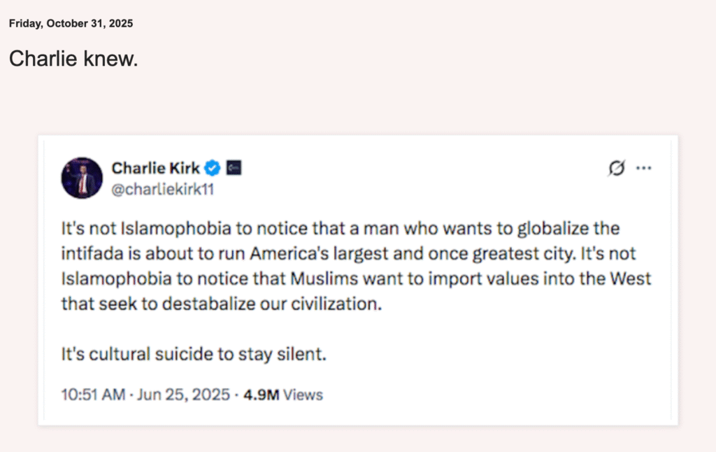This screenshot has height=452, width=716.
Task: Click the "4.9M Views" count
Action: (282, 395)
